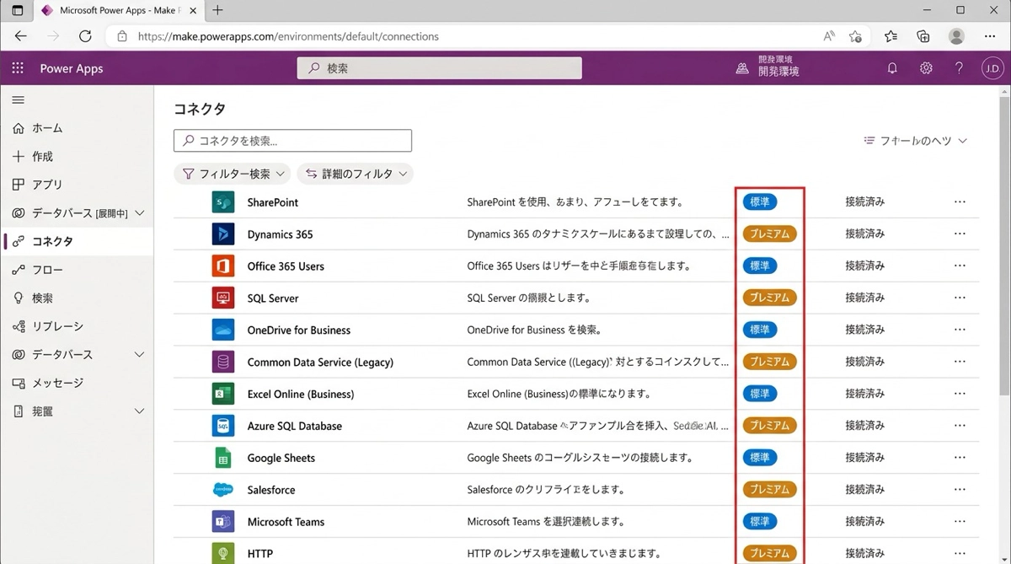
Task: Select アプリ in the left sidebar
Action: tap(47, 185)
